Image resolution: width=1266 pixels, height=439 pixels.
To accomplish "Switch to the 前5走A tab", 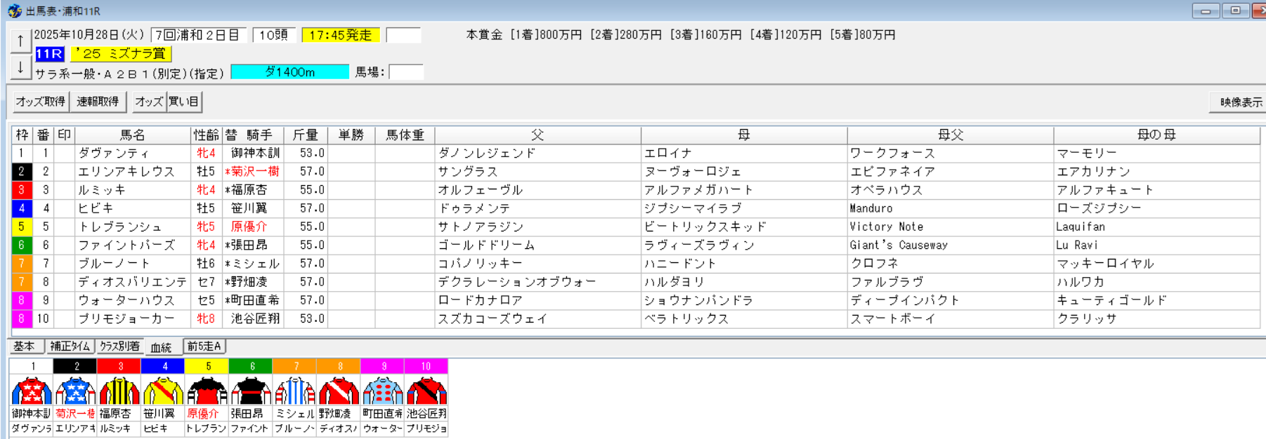I will [x=204, y=346].
